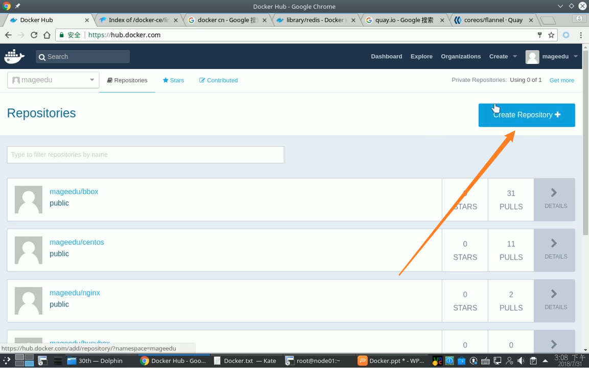The image size is (589, 368).
Task: Focus the Docker Hub Search box
Action: coord(83,57)
